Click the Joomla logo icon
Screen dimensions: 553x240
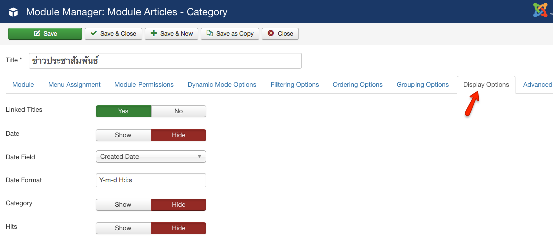click(x=540, y=10)
